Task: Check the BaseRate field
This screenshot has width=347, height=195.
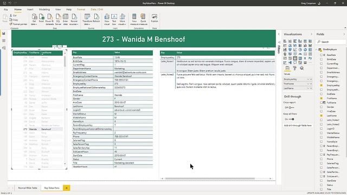Action: (322, 55)
